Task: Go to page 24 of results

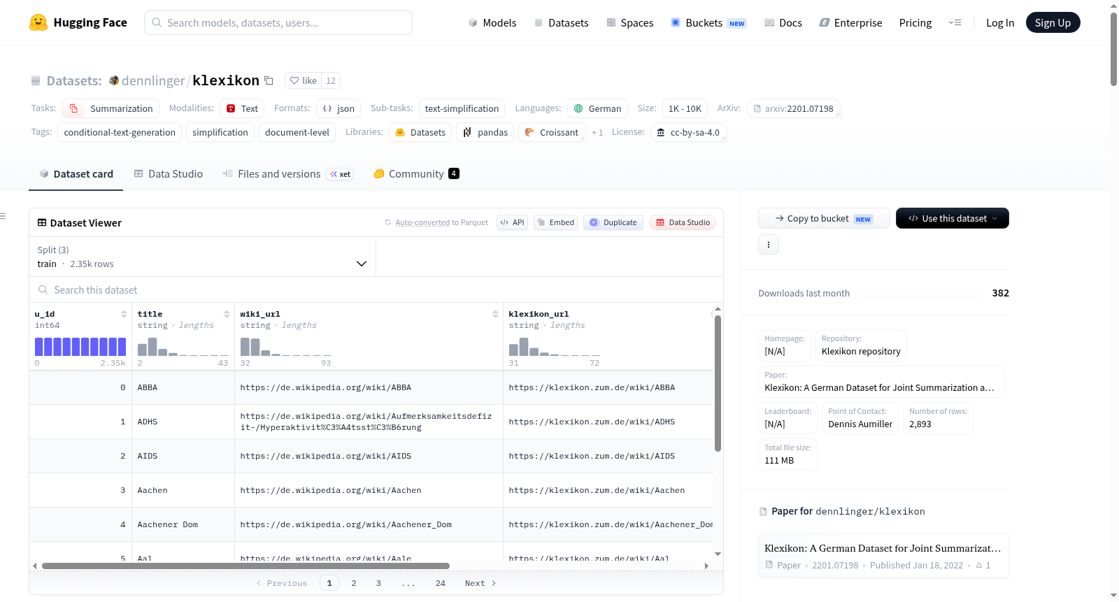Action: pyautogui.click(x=441, y=583)
